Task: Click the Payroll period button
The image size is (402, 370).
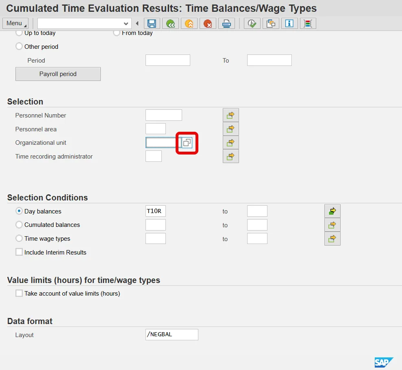Action: pyautogui.click(x=58, y=74)
